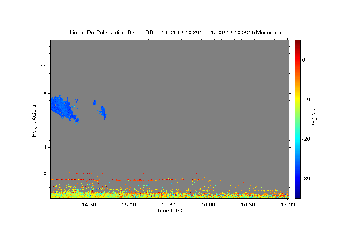357x238 pixels.
Task: Click the LDRg dB colorbar title
Action: (x=313, y=120)
